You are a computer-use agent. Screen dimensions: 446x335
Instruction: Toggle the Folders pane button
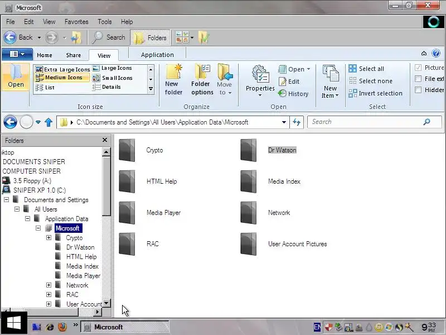[x=150, y=37]
